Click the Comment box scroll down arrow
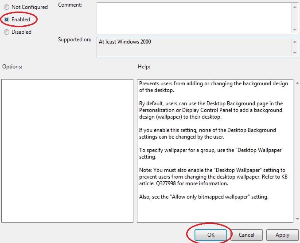The width and height of the screenshot is (300, 243). tap(295, 29)
